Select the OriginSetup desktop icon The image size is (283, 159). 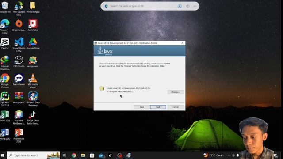(19, 26)
